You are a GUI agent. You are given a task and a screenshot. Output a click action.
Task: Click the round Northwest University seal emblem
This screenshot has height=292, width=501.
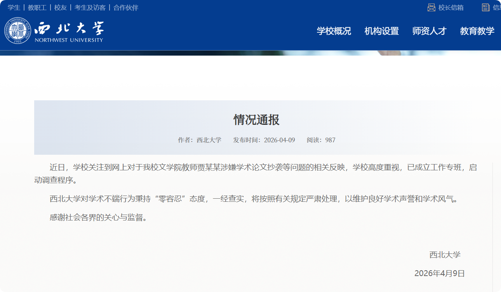tap(17, 31)
